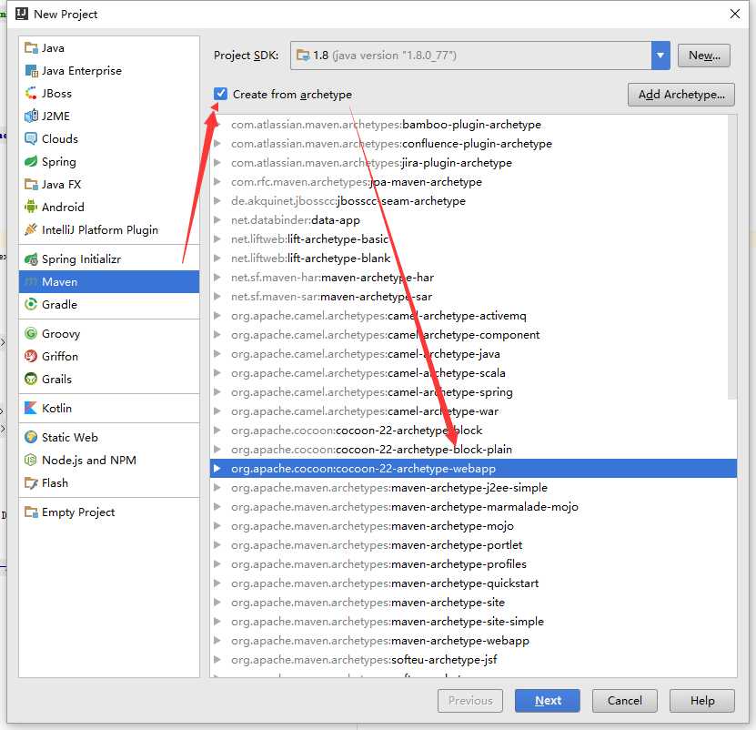Click the Java FX icon
Screen dimensions: 756x730
[31, 184]
